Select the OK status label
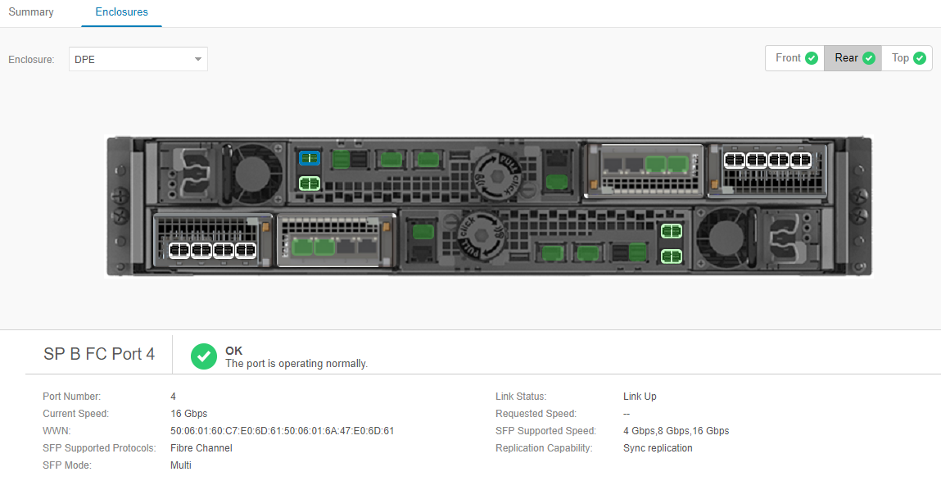This screenshot has height=490, width=941. [x=234, y=351]
